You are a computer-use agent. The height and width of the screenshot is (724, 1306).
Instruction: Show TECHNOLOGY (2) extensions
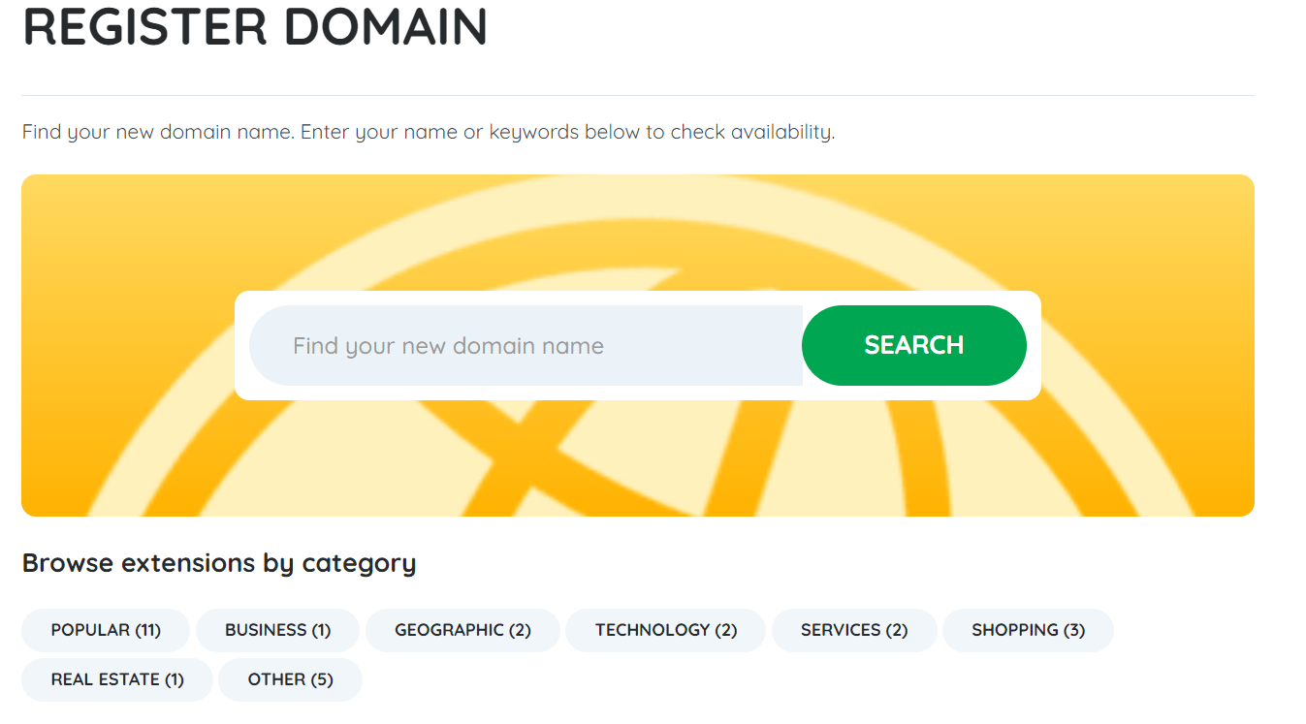click(665, 630)
